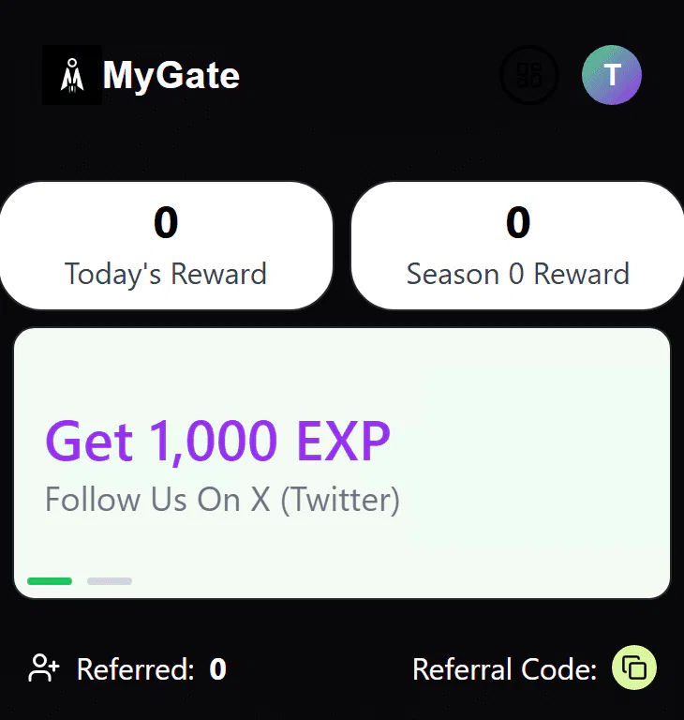
Task: Click the "Get 1,000 EXP" heading
Action: (x=217, y=441)
